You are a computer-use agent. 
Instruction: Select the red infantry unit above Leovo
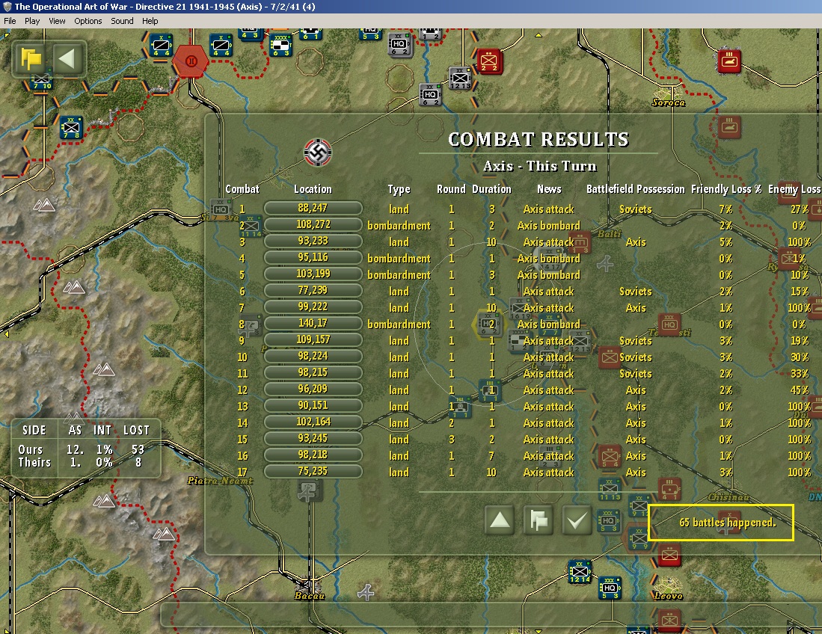click(x=669, y=555)
